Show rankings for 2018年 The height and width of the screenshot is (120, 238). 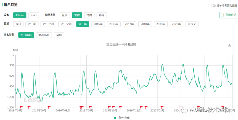pos(145,24)
